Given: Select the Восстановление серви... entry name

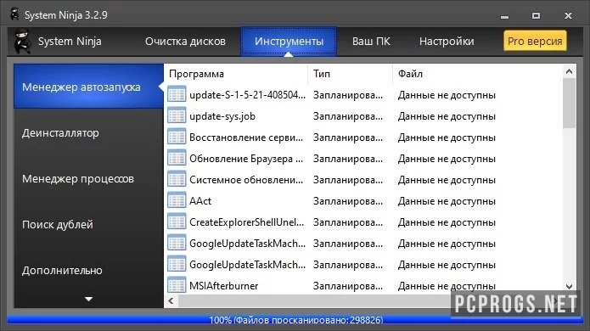Looking at the screenshot, I should click(246, 137).
